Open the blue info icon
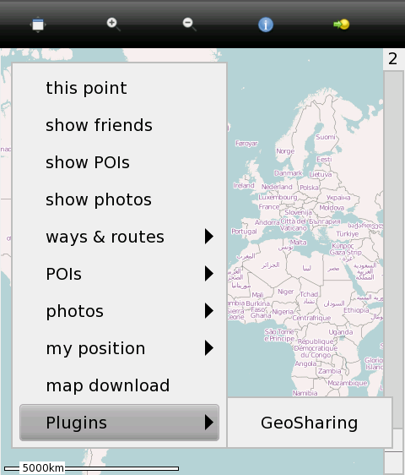Screen dimensions: 405x475 click(266, 25)
